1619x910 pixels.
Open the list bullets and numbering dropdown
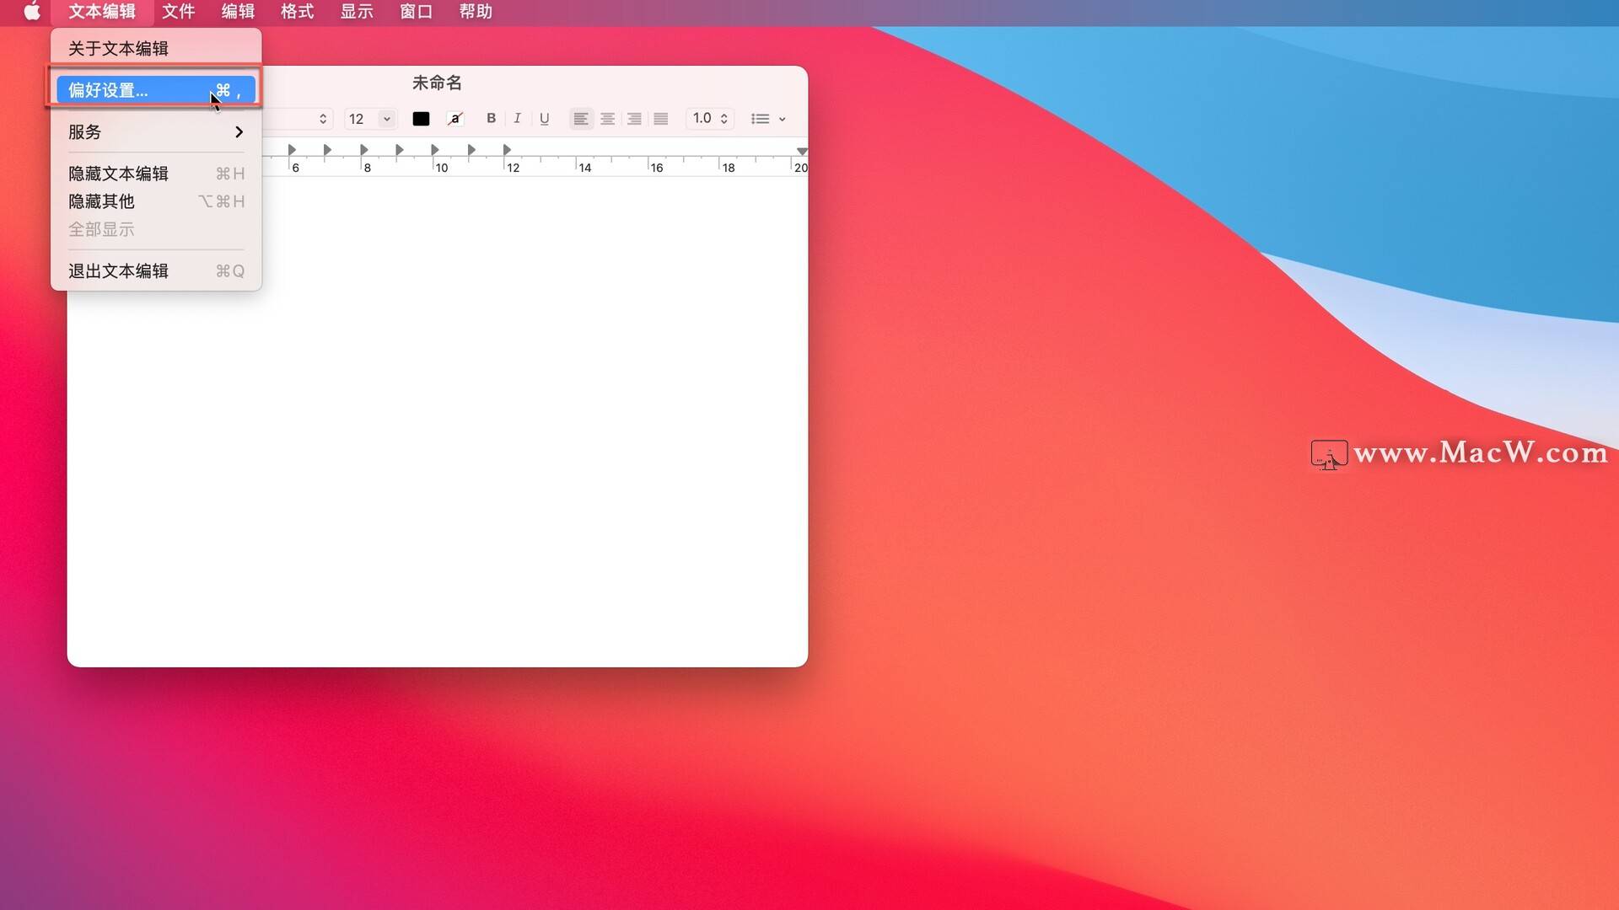(768, 119)
